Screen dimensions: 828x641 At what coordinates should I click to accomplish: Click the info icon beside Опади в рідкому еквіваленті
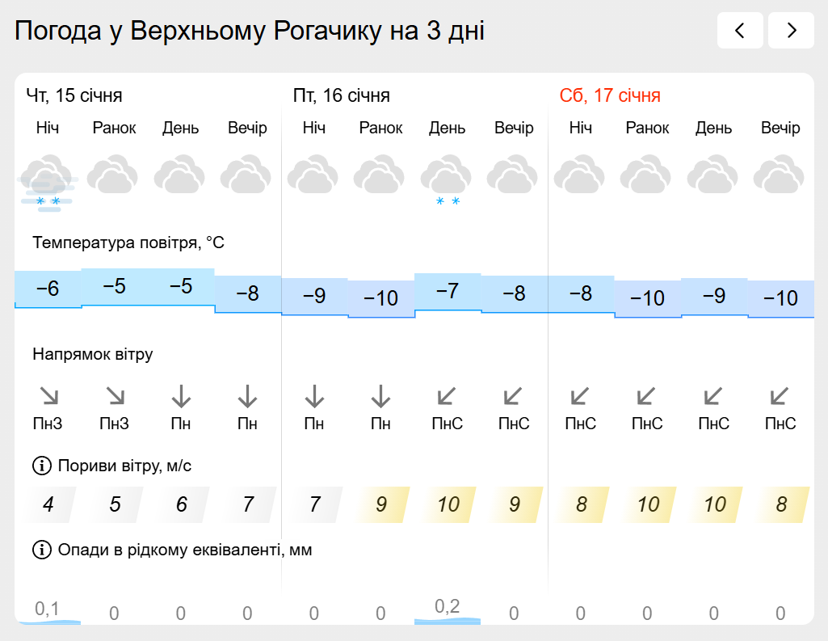41,550
